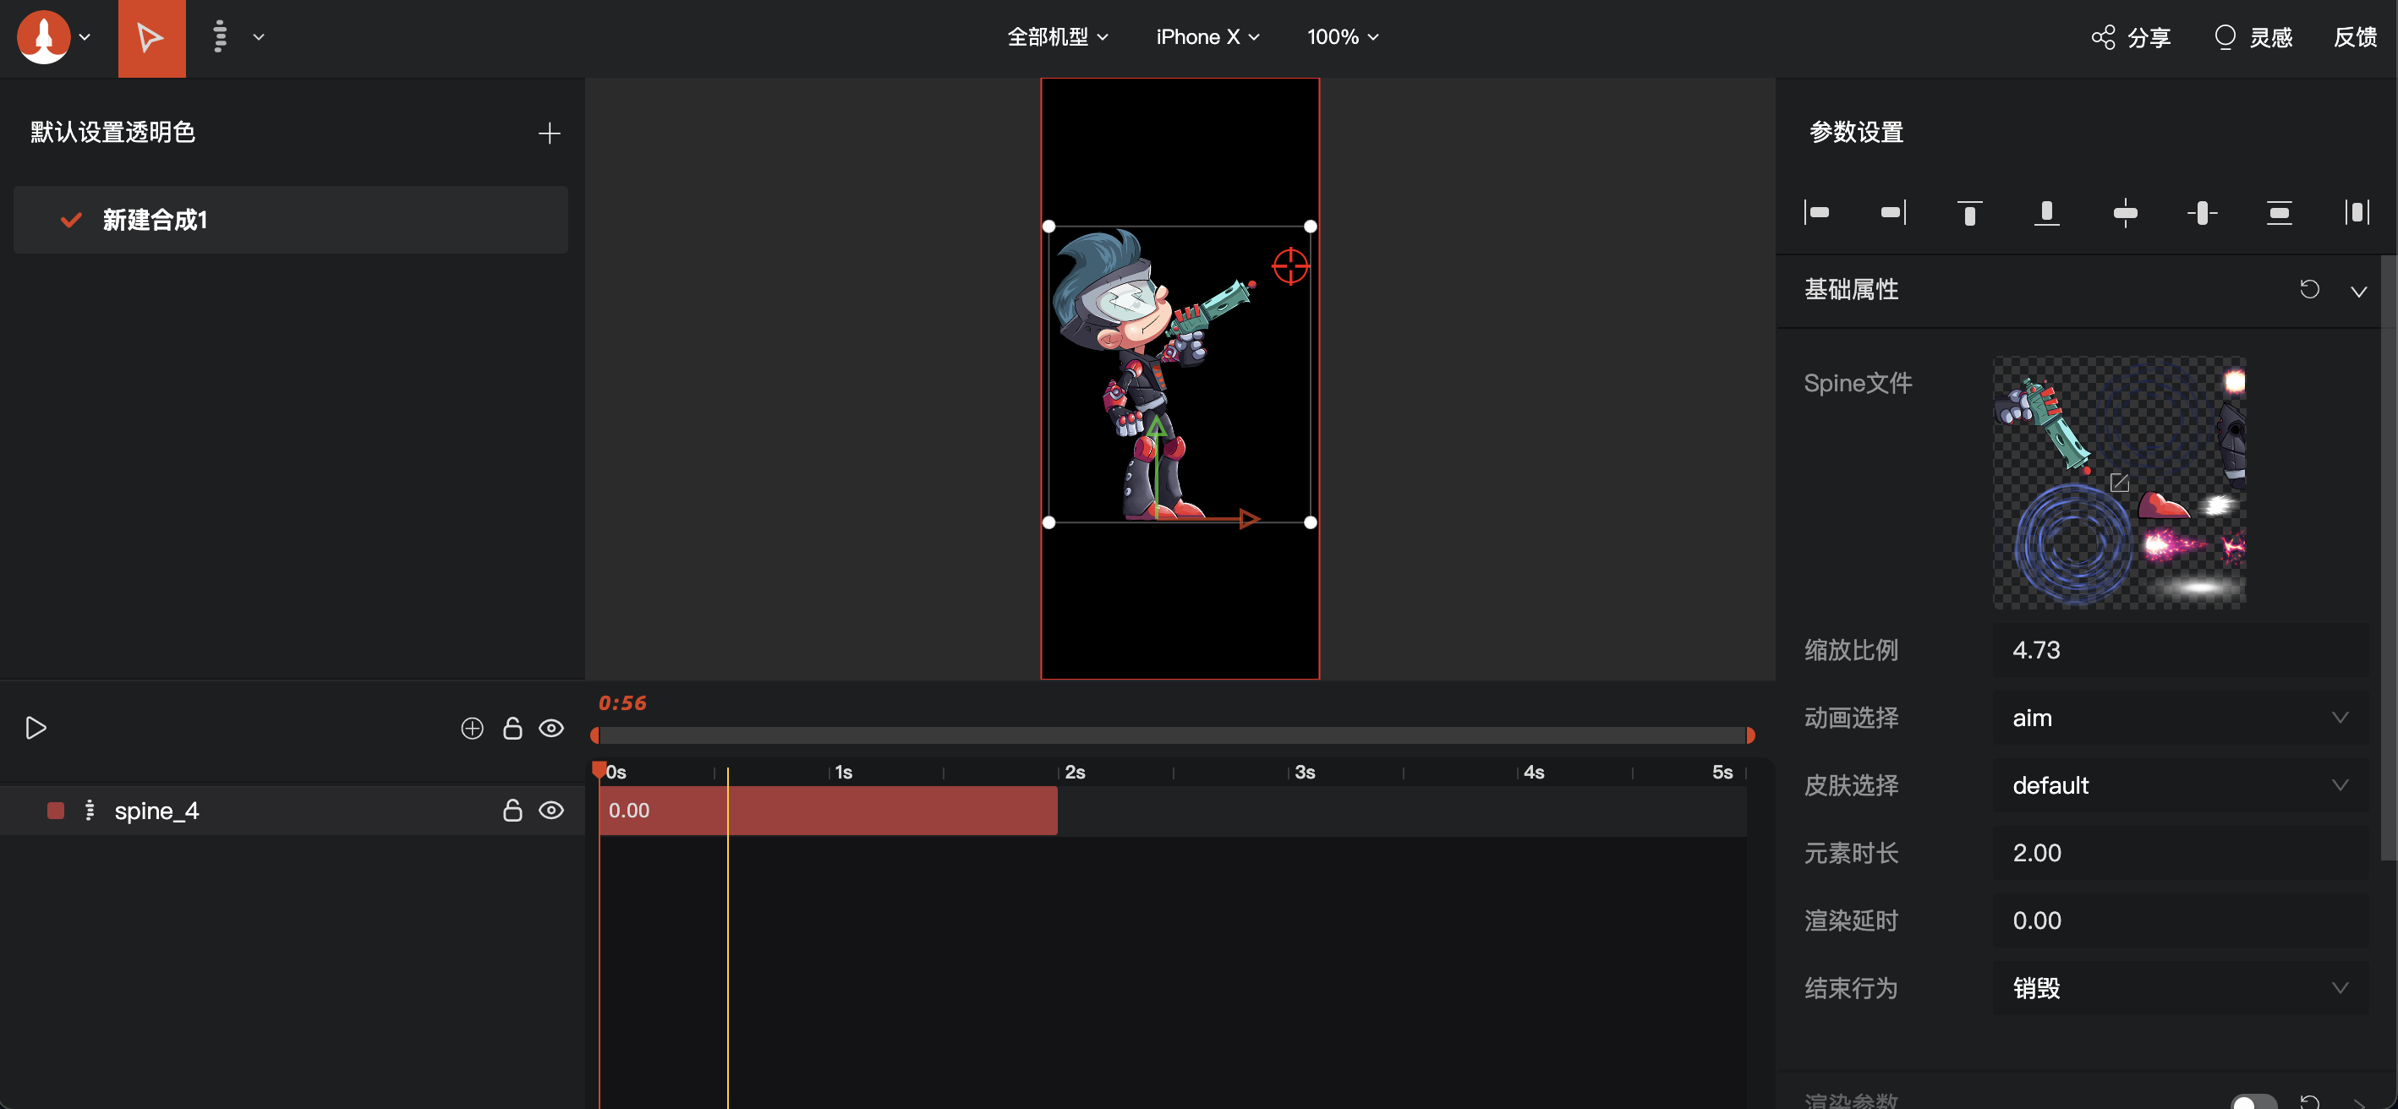Click the edit icon on the Spine file thumbnail
Screen dimensions: 2398x1109
(x=2119, y=483)
